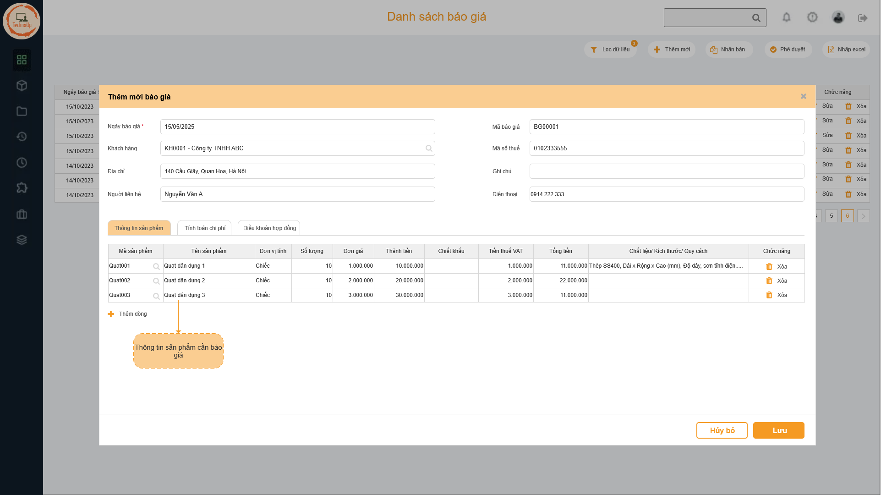Click the notification bell icon
The image size is (881, 495).
click(786, 17)
